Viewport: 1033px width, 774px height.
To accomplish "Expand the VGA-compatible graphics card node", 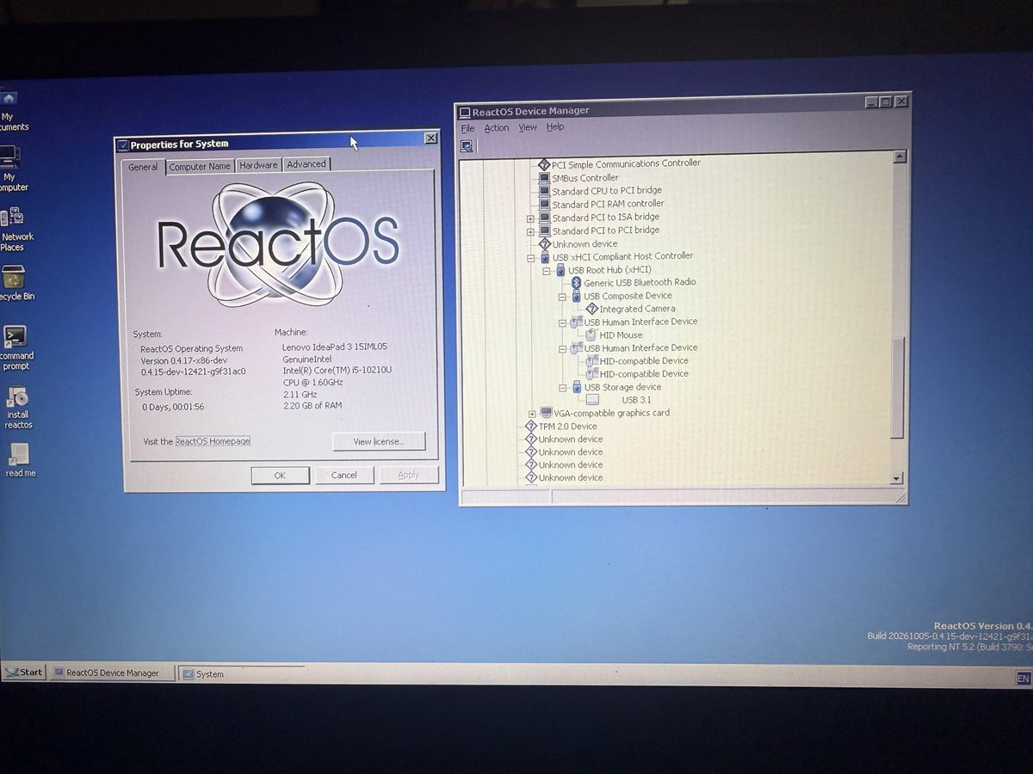I will click(x=532, y=414).
